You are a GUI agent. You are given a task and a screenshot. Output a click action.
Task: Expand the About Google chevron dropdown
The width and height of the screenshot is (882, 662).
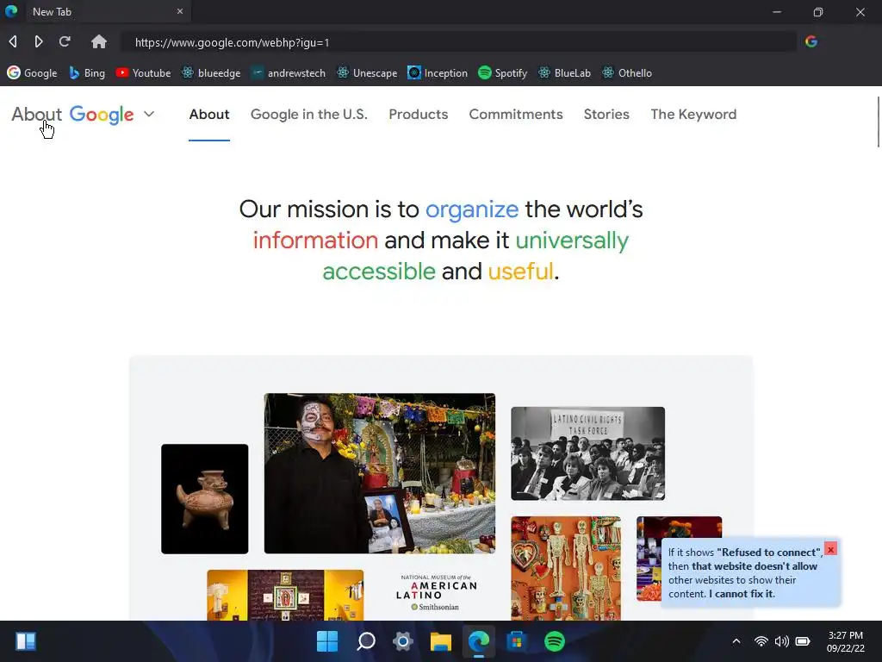(x=149, y=114)
